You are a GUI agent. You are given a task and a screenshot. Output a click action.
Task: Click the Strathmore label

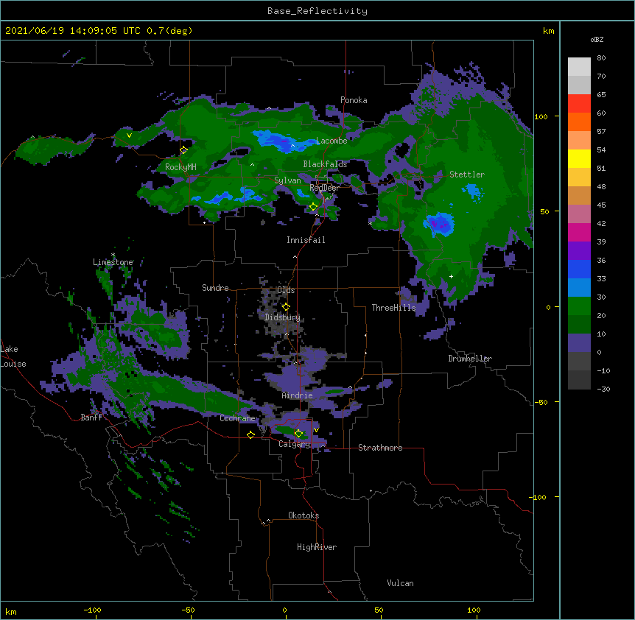380,448
